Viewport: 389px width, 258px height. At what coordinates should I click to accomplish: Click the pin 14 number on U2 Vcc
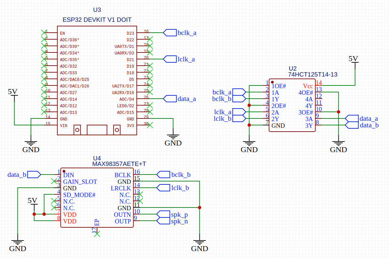319,82
